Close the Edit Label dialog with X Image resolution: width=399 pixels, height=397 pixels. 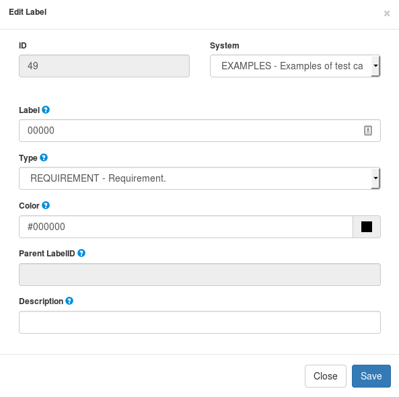tap(387, 13)
